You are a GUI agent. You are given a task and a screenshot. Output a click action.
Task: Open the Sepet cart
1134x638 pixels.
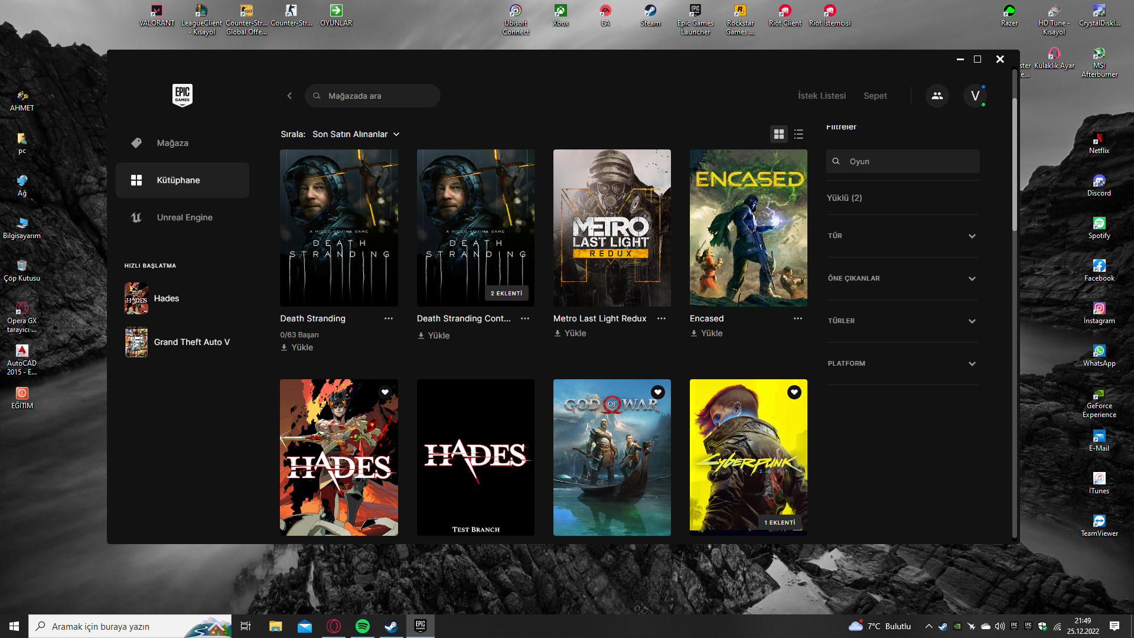[875, 96]
